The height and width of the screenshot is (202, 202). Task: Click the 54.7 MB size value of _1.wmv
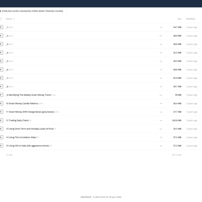[x=177, y=27]
